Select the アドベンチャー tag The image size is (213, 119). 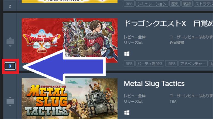click(x=193, y=64)
